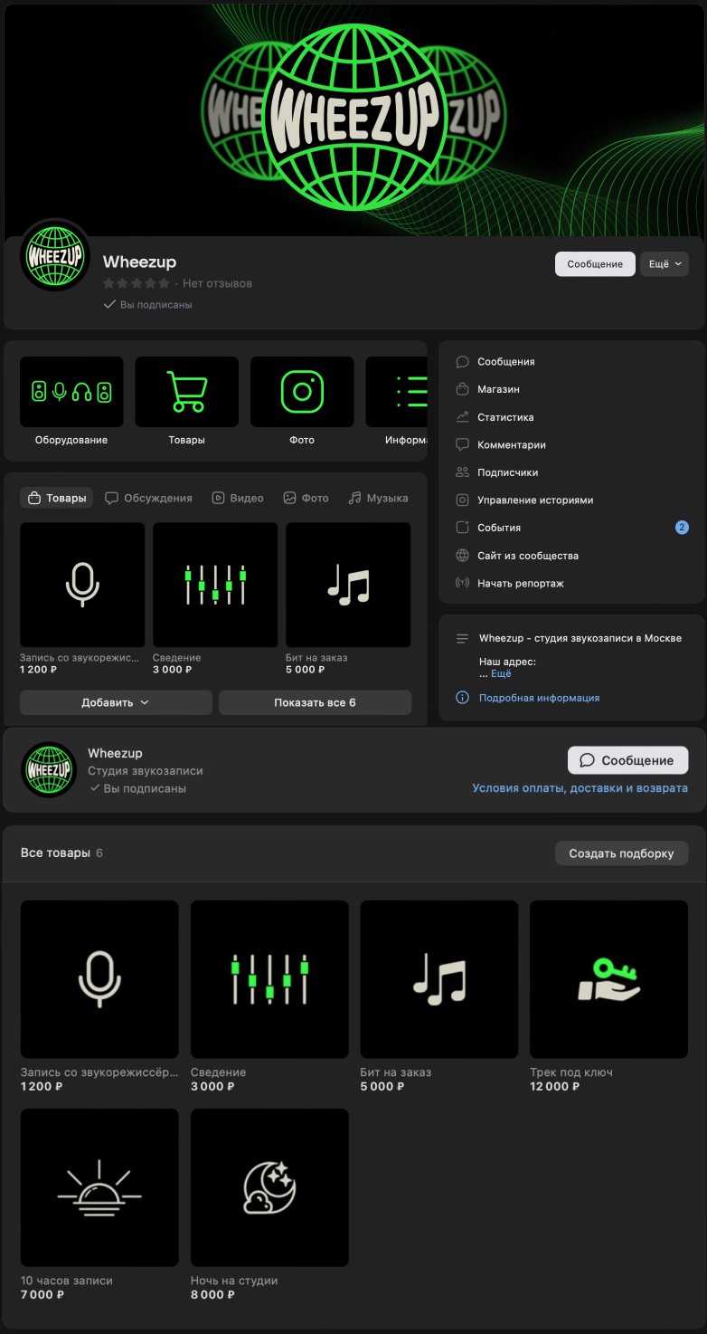Viewport: 707px width, 1334px height.
Task: Open the Фото camera tile
Action: pyautogui.click(x=302, y=392)
